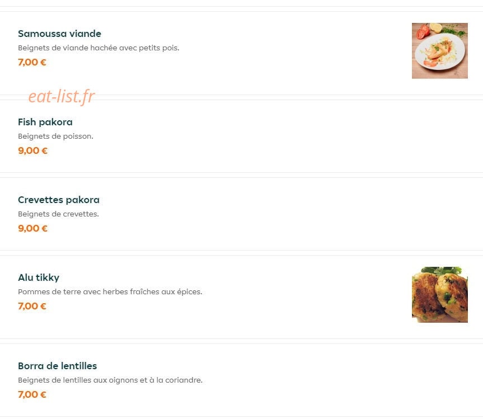
Task: Click the Alu tikky 7,00 € price
Action: pos(32,306)
